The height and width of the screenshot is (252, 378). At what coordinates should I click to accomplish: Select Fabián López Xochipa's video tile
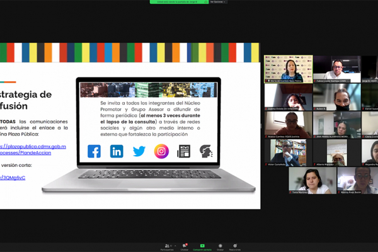point(337,69)
